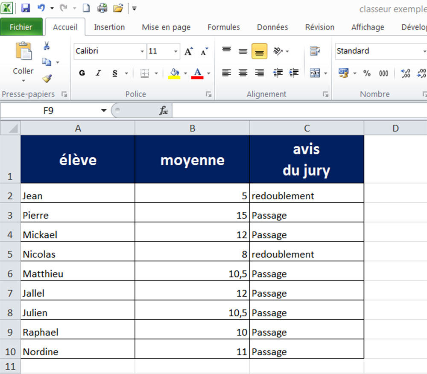Cut selection with scissors icon

pyautogui.click(x=47, y=46)
